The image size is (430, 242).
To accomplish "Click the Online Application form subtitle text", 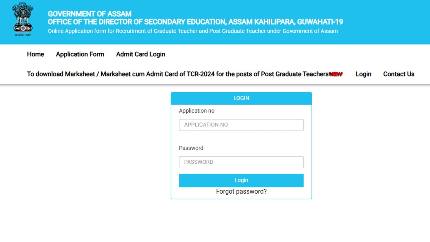I will [x=193, y=31].
